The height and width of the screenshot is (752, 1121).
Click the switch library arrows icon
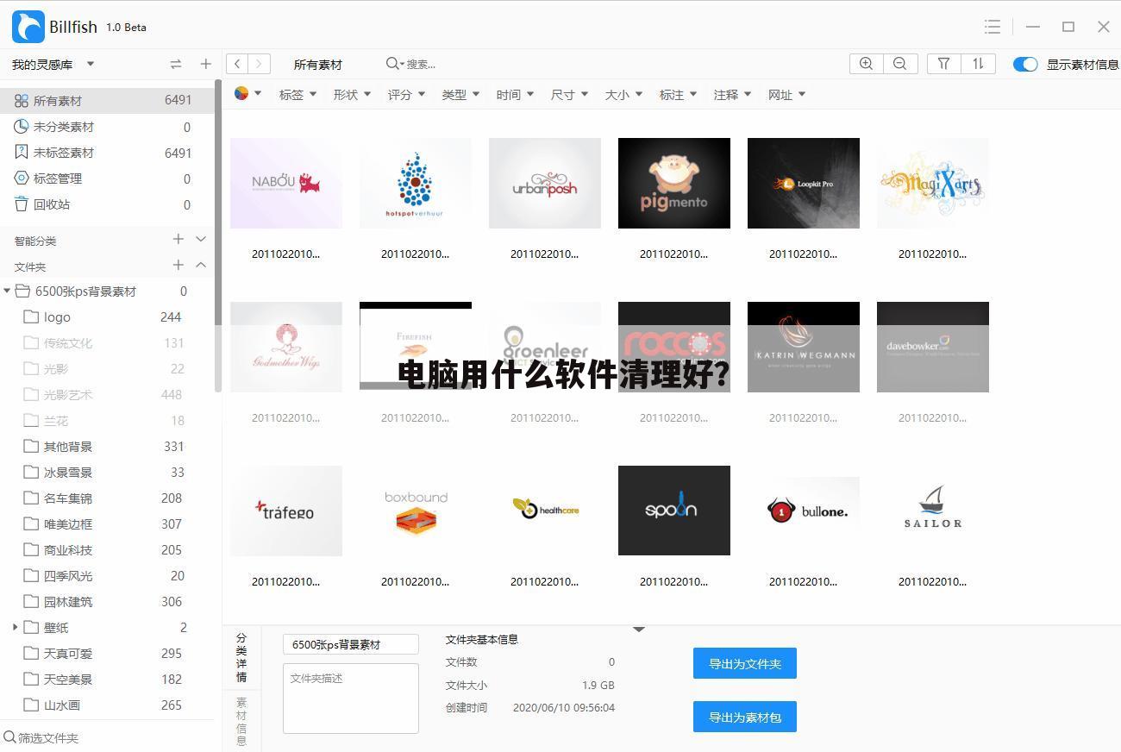pyautogui.click(x=176, y=64)
